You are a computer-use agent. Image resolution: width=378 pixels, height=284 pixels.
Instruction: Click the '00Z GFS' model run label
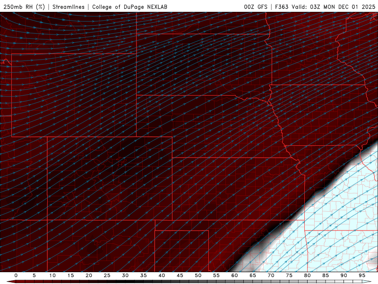[x=256, y=7]
